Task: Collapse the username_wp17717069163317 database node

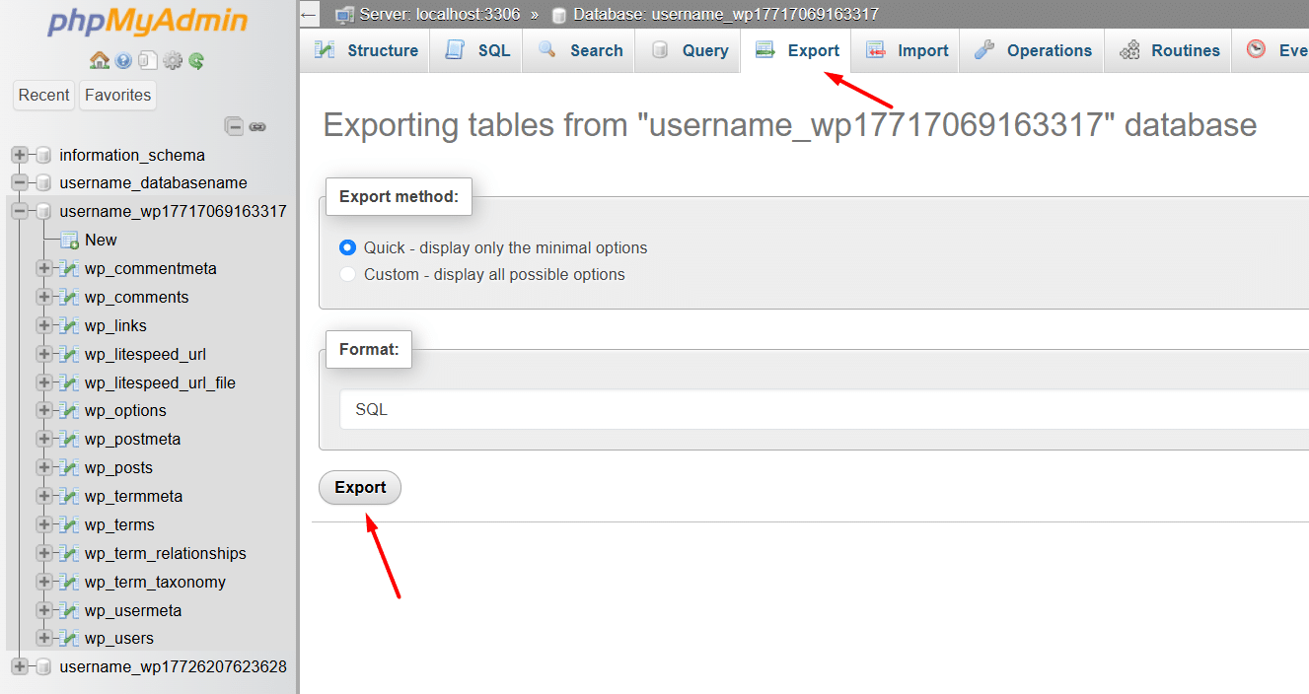Action: click(x=19, y=211)
